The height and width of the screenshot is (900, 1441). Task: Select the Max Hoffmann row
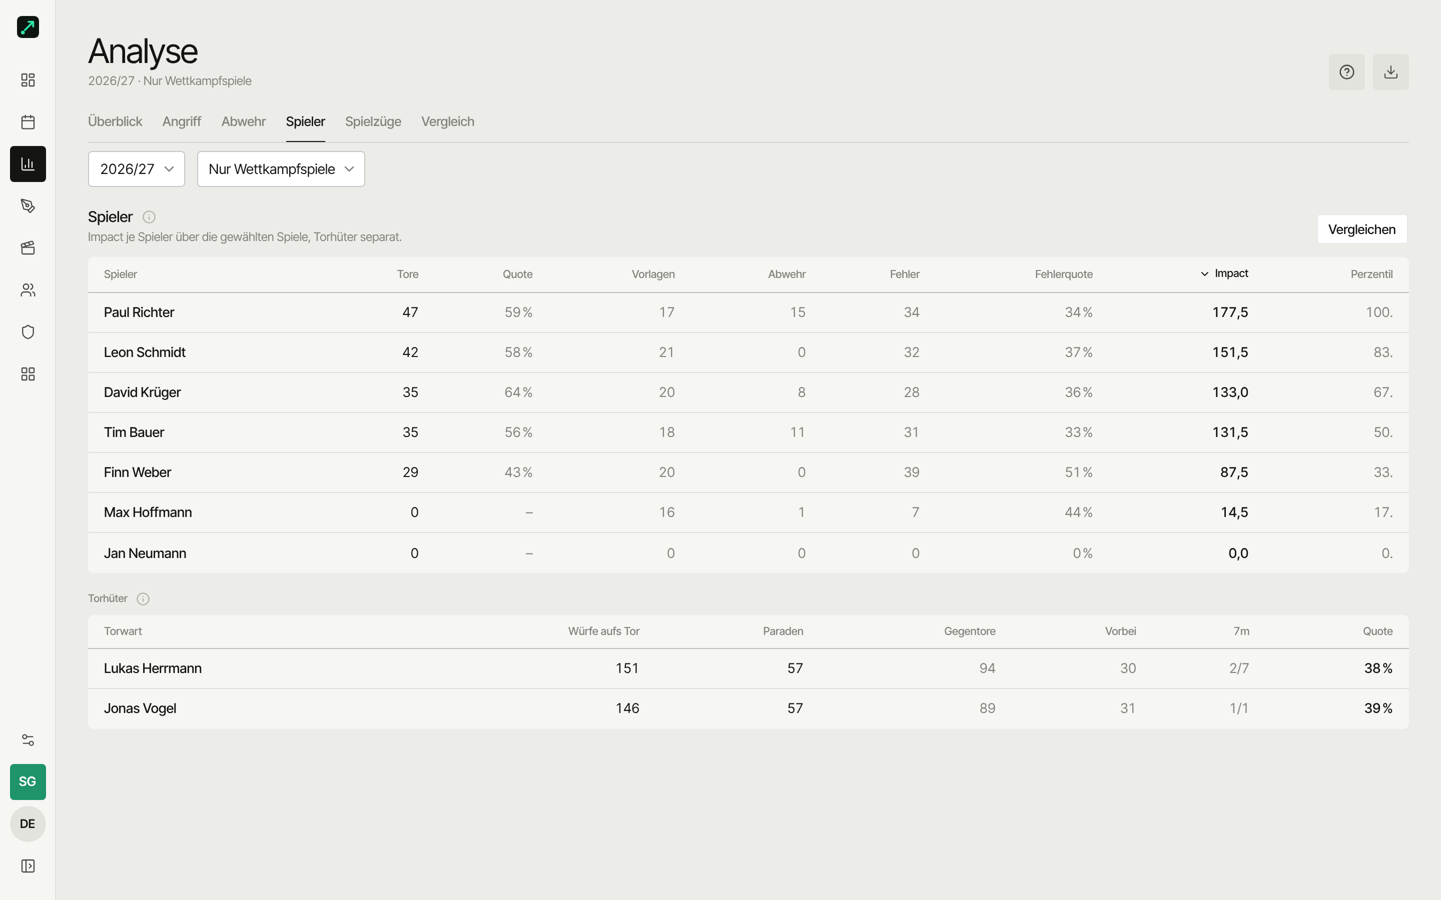[x=748, y=512]
